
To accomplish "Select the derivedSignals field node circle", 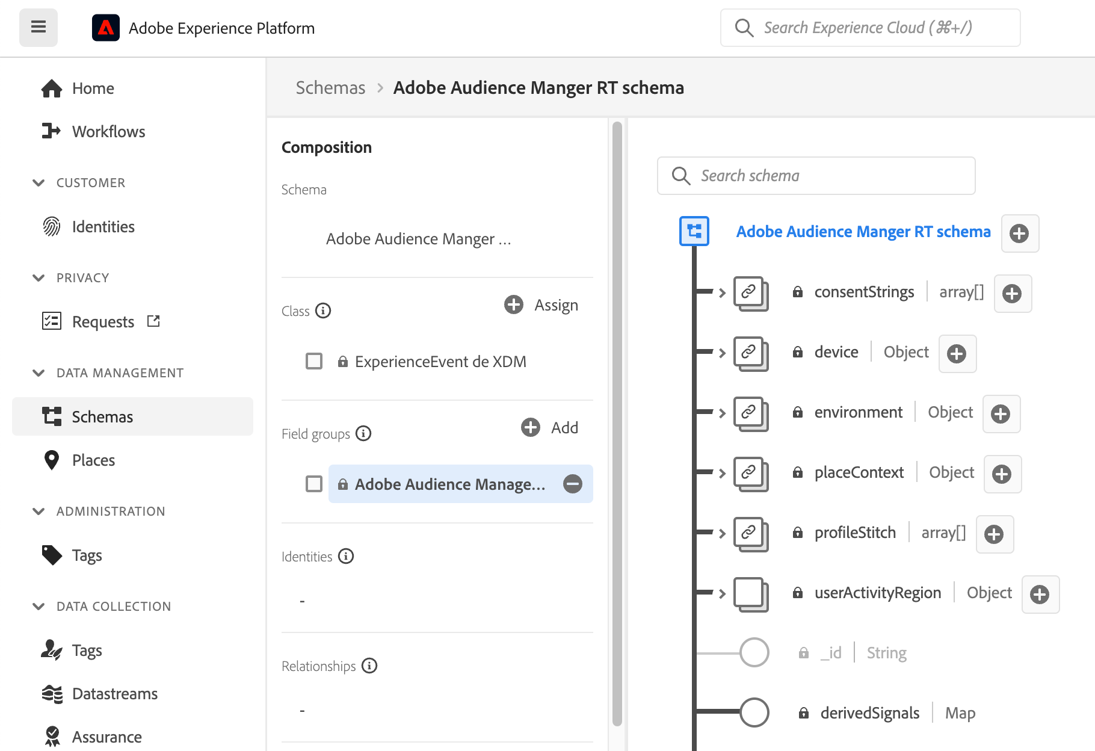I will (x=754, y=712).
